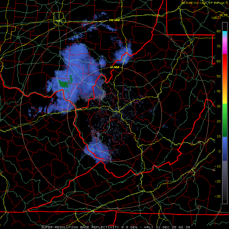Click the green band of the reflectivity color bar

(x=225, y=120)
